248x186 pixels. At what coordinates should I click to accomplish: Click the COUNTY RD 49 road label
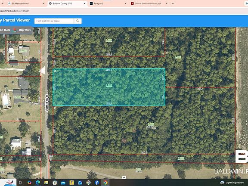[47, 103]
